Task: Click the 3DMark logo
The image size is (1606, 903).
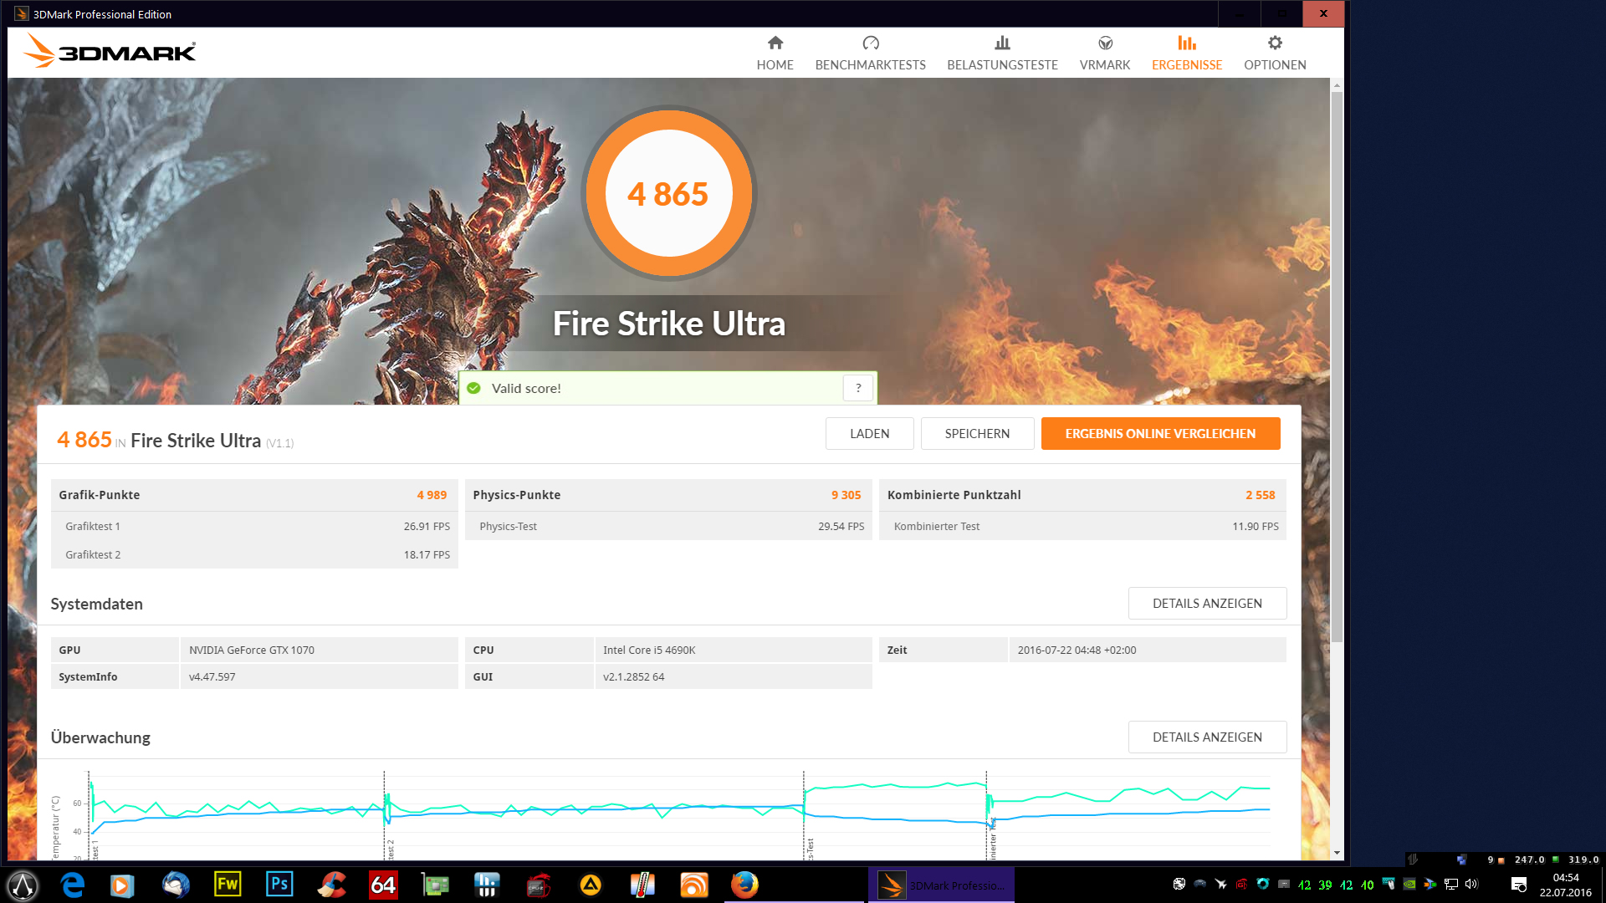Action: tap(110, 52)
